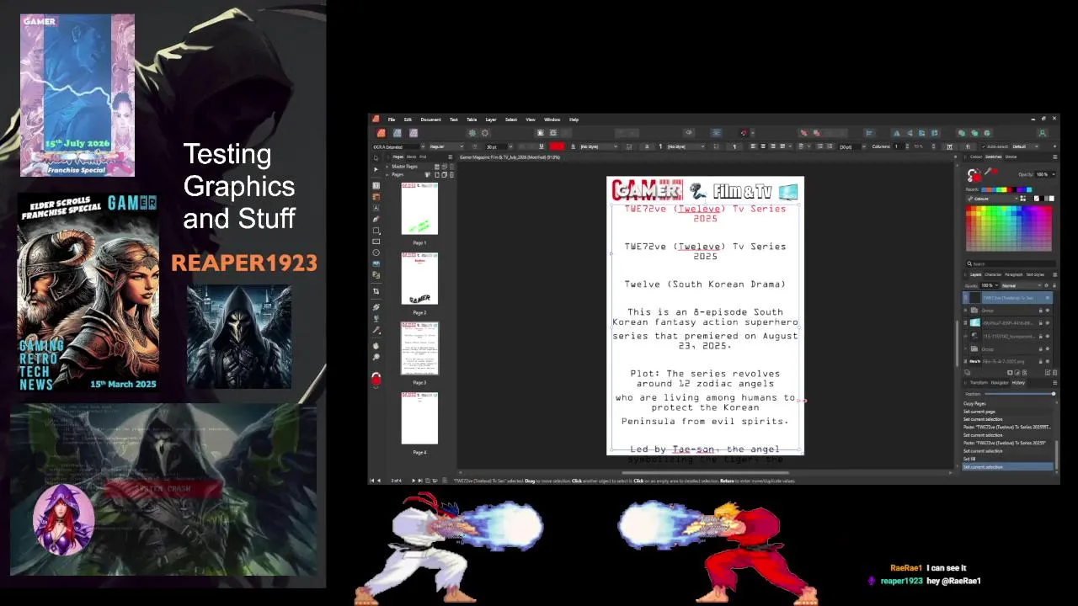
Task: Toggle the Auto-select checkbox
Action: coord(984,146)
